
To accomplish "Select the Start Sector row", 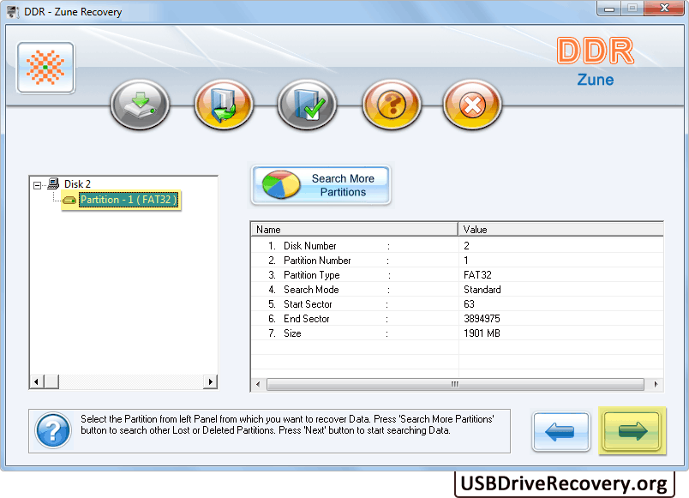I will coord(457,303).
